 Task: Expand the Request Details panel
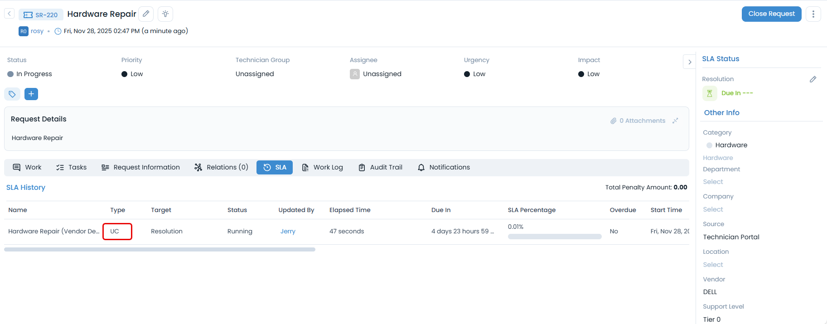pyautogui.click(x=675, y=121)
